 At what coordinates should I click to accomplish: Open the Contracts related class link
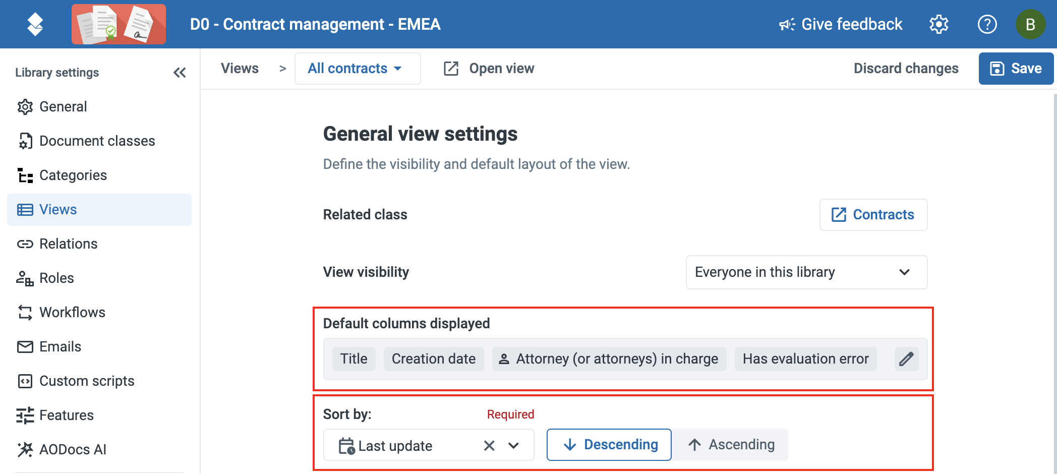point(873,215)
